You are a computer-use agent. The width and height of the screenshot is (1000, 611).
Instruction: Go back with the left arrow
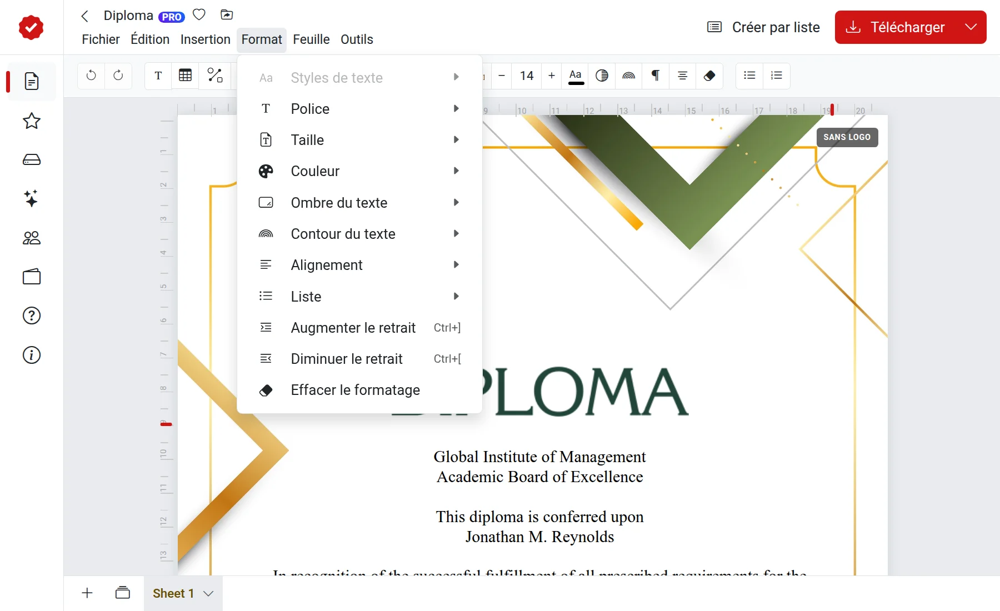click(x=85, y=16)
